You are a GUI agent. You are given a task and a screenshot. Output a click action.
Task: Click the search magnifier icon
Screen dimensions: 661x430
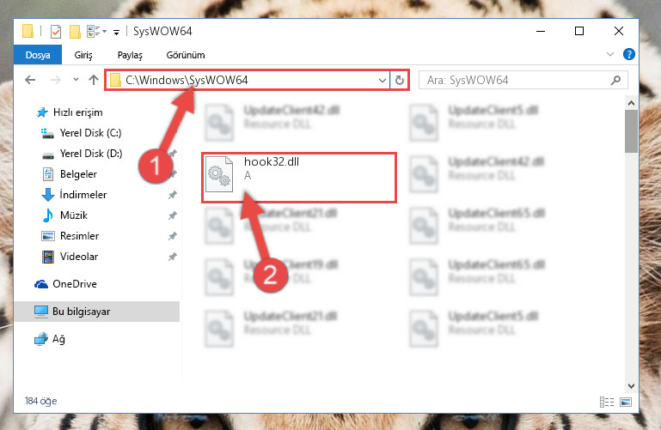pyautogui.click(x=615, y=80)
